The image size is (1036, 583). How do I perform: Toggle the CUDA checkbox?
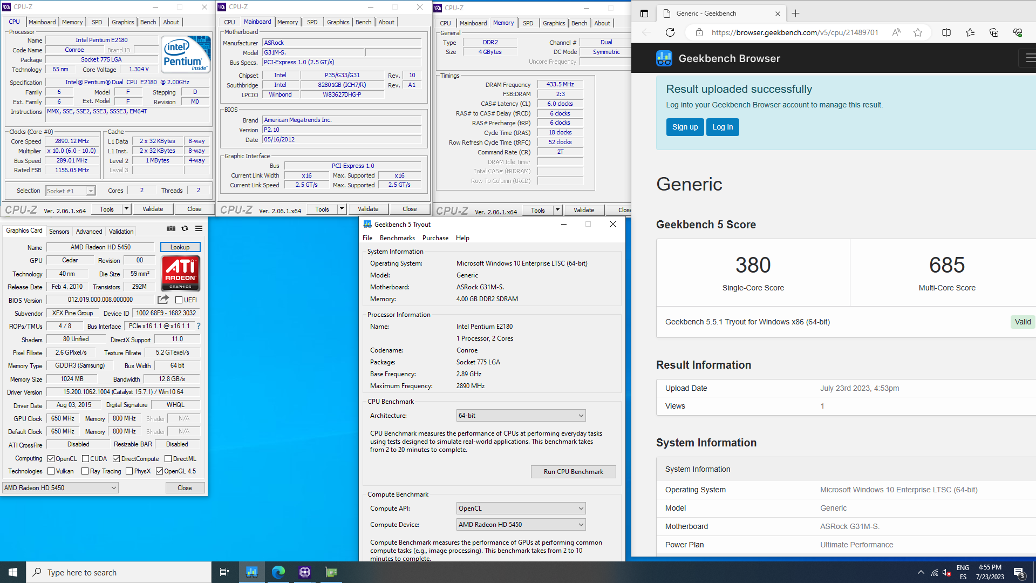click(85, 459)
